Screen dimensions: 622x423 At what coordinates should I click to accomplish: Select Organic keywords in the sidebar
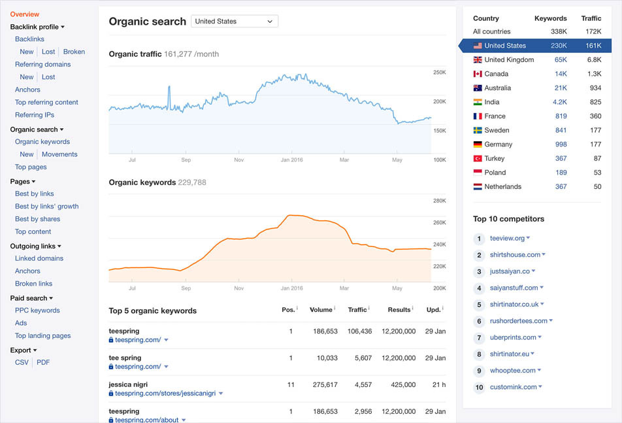[x=43, y=141]
